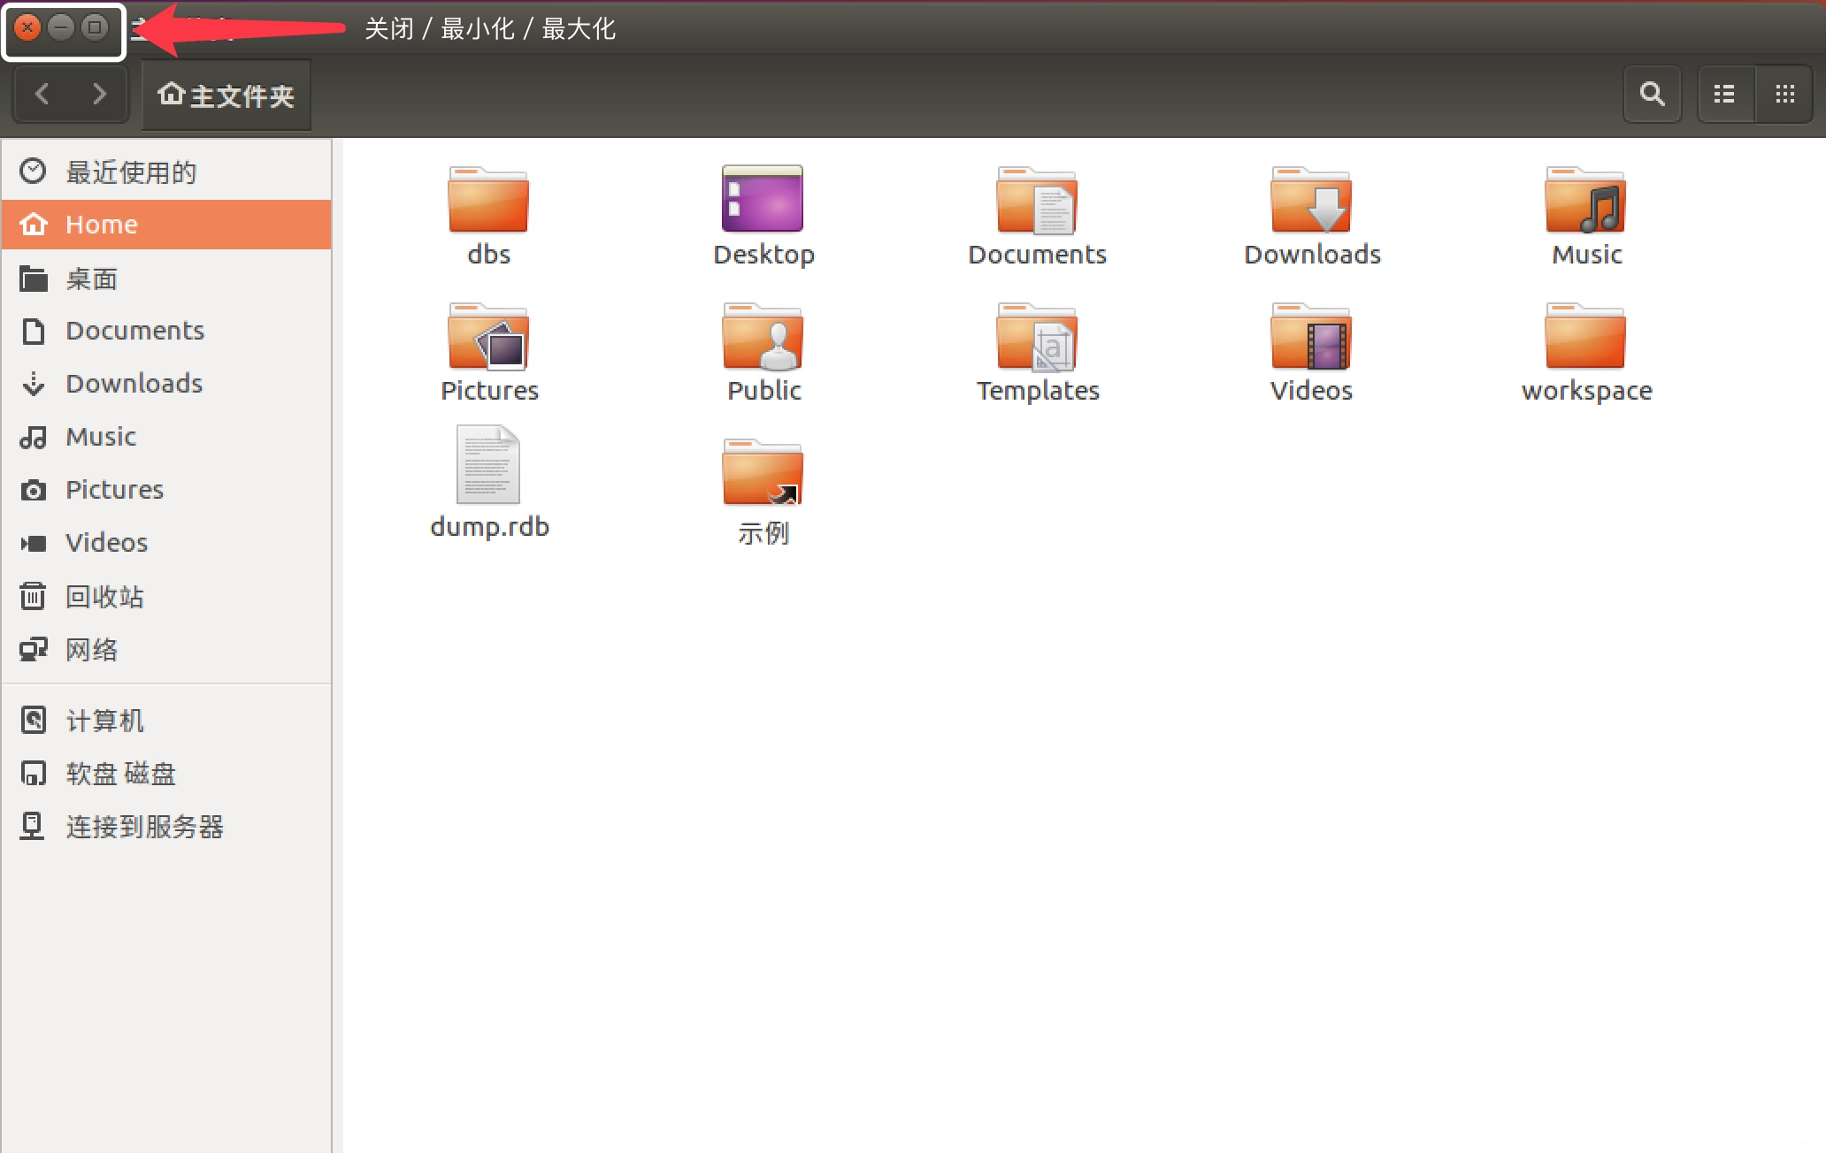Select the Home menu item

pos(165,223)
